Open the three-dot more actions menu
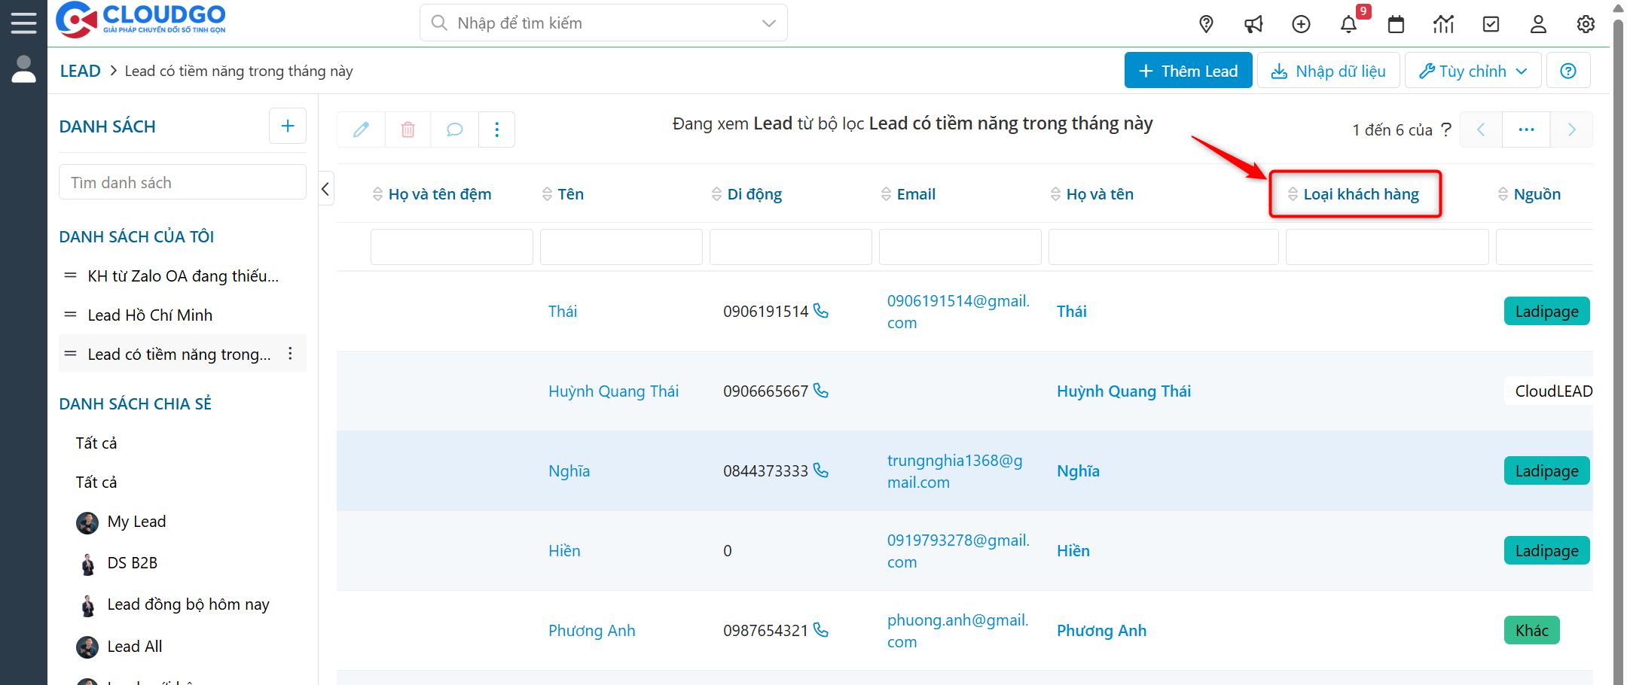Viewport: 1627px width, 685px height. 496,129
